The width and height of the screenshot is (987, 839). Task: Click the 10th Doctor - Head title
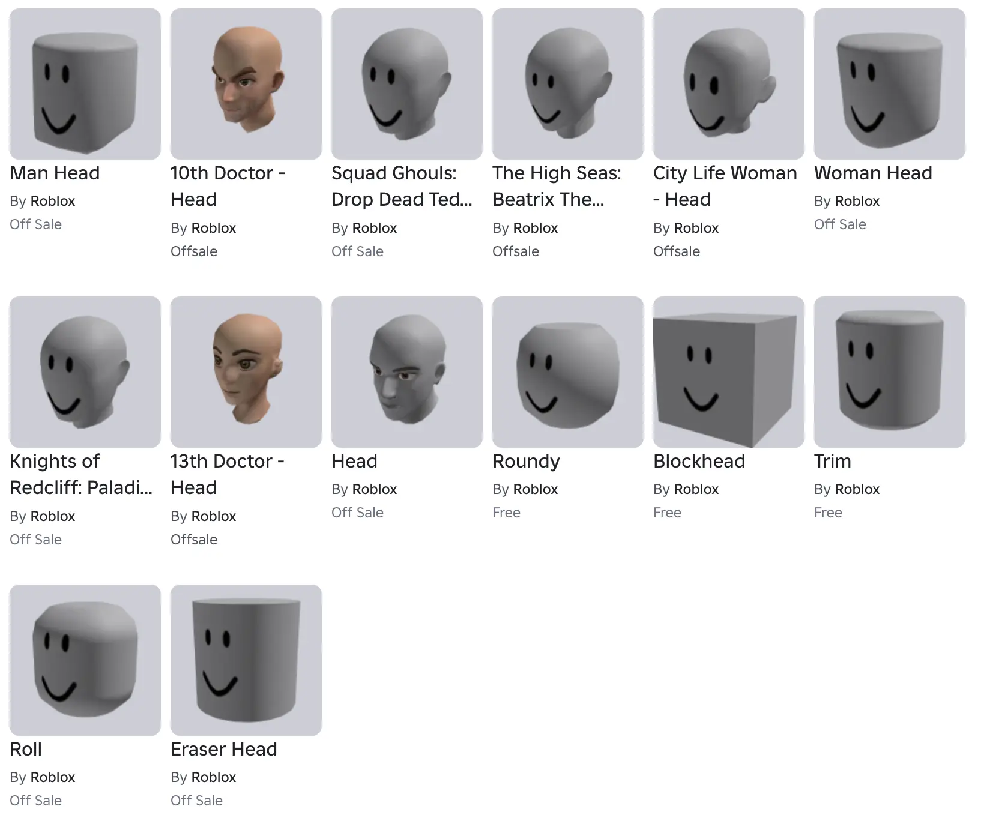(x=228, y=186)
